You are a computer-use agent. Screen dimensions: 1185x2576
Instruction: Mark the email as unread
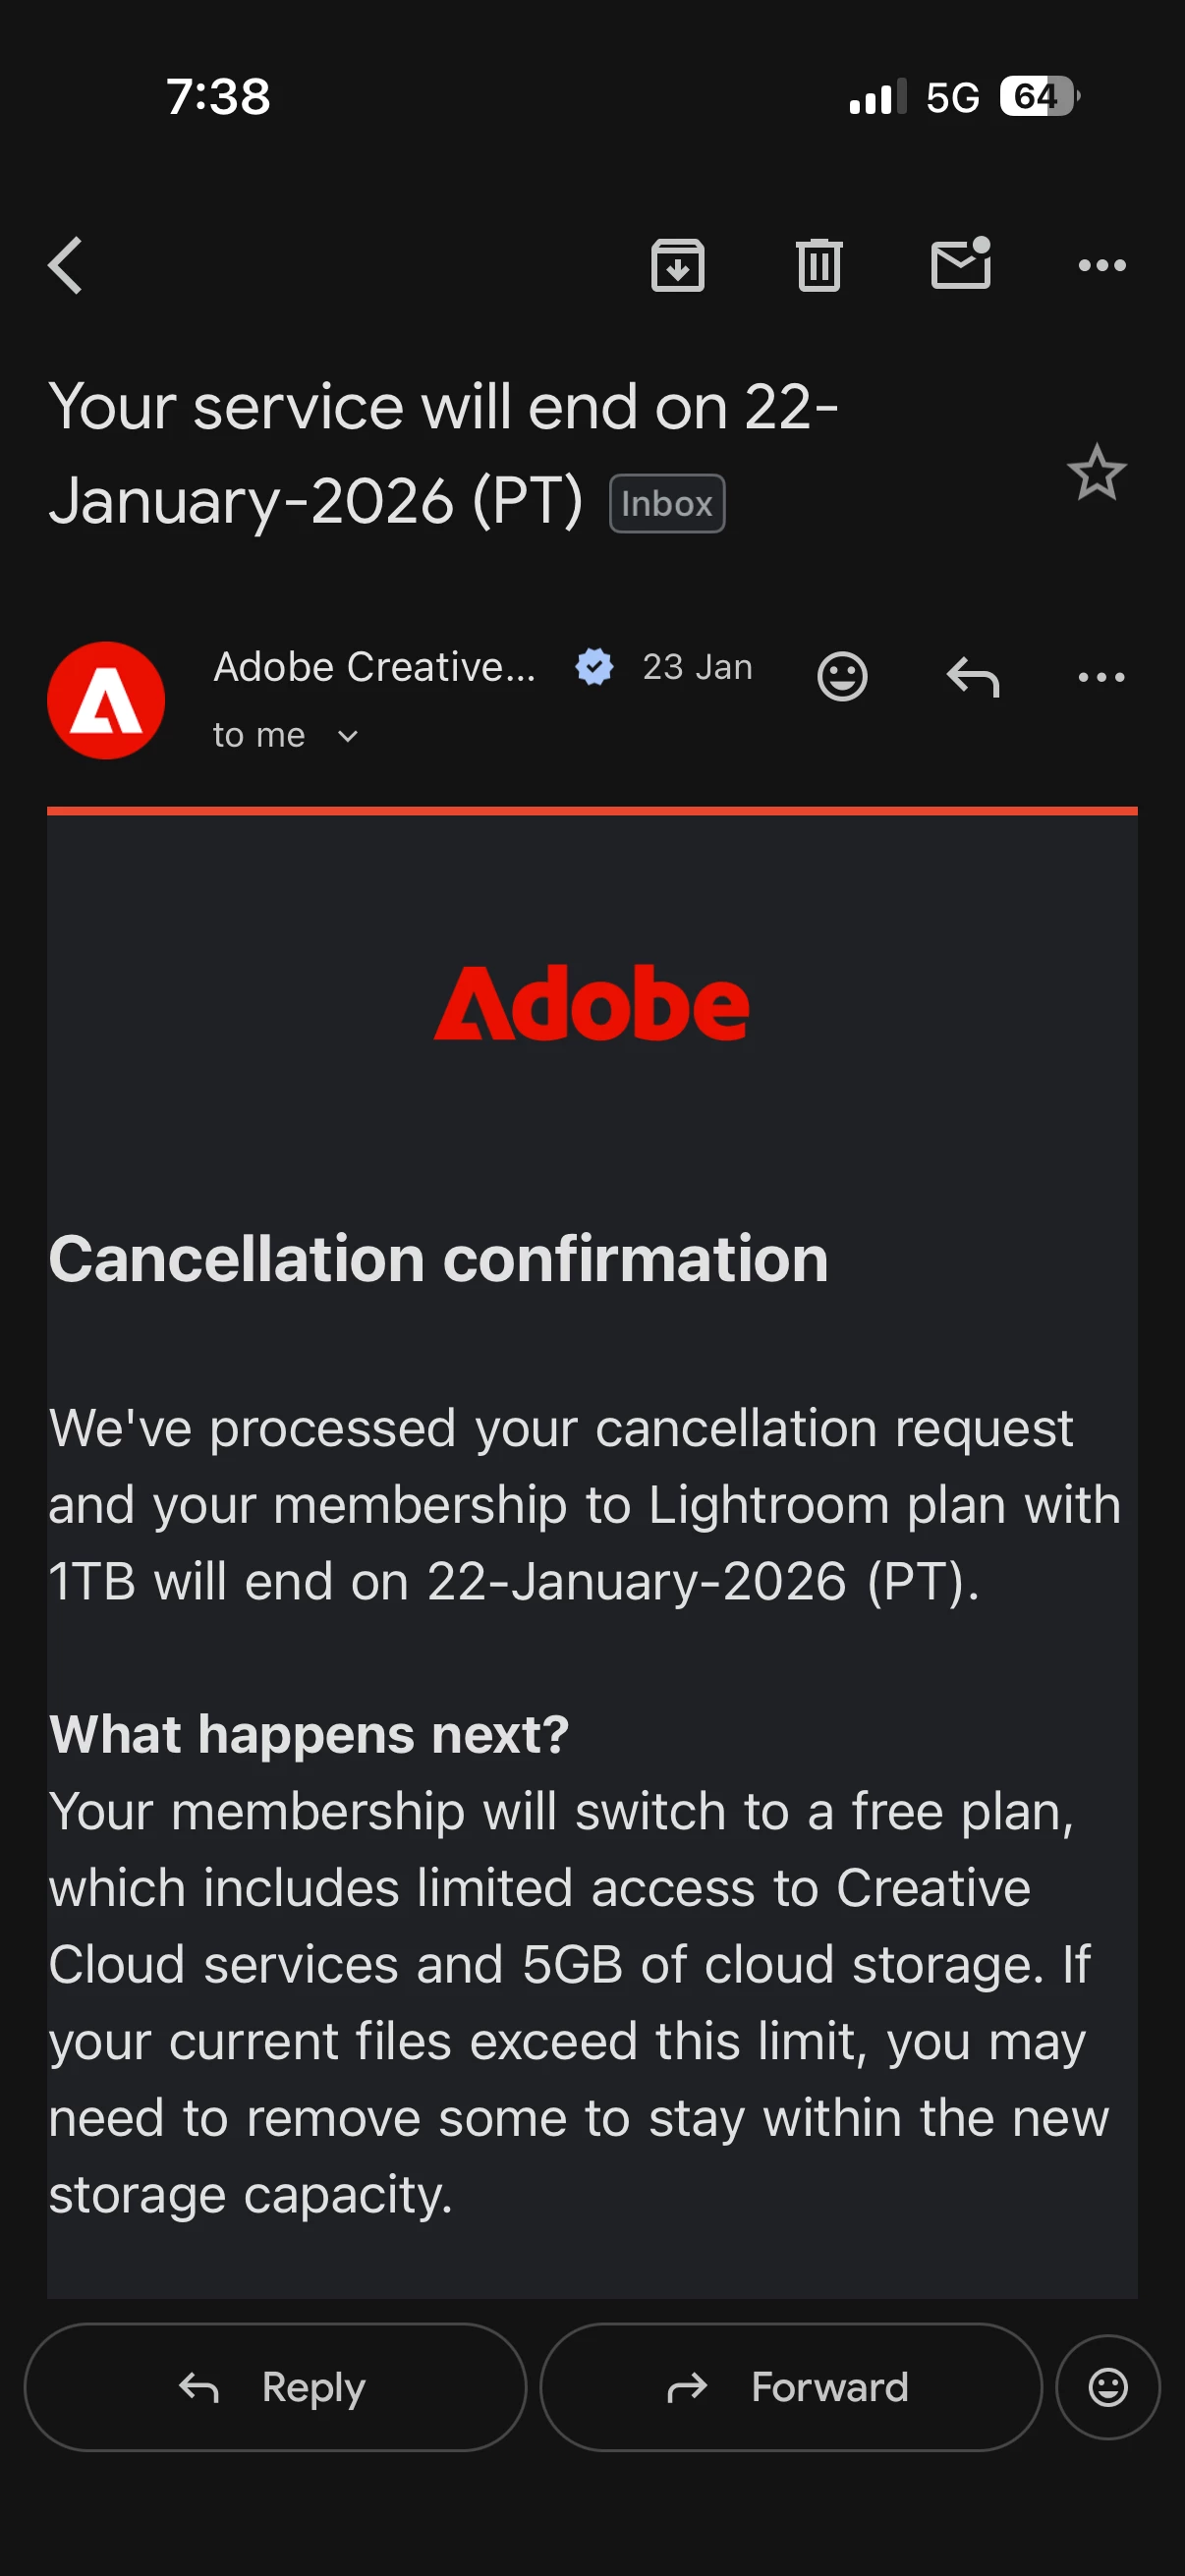coord(960,264)
